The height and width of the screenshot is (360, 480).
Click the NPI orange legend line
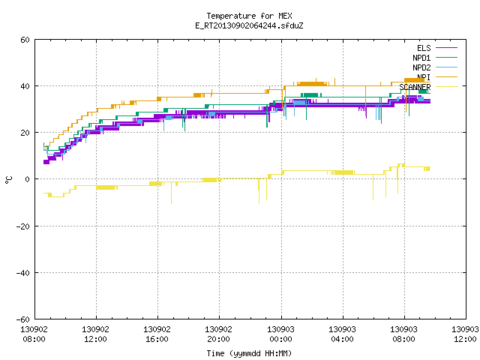[x=447, y=76]
